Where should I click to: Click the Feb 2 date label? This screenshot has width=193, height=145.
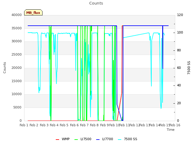pos(34,125)
